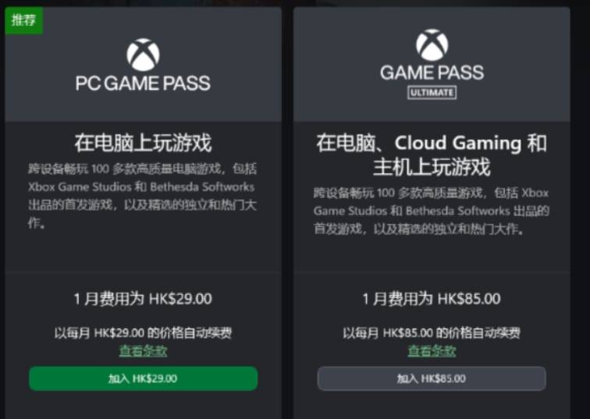Screen dimensions: 590x419
Task: Click the 1 月费用为 HK$85.00 price text
Action: tap(432, 299)
